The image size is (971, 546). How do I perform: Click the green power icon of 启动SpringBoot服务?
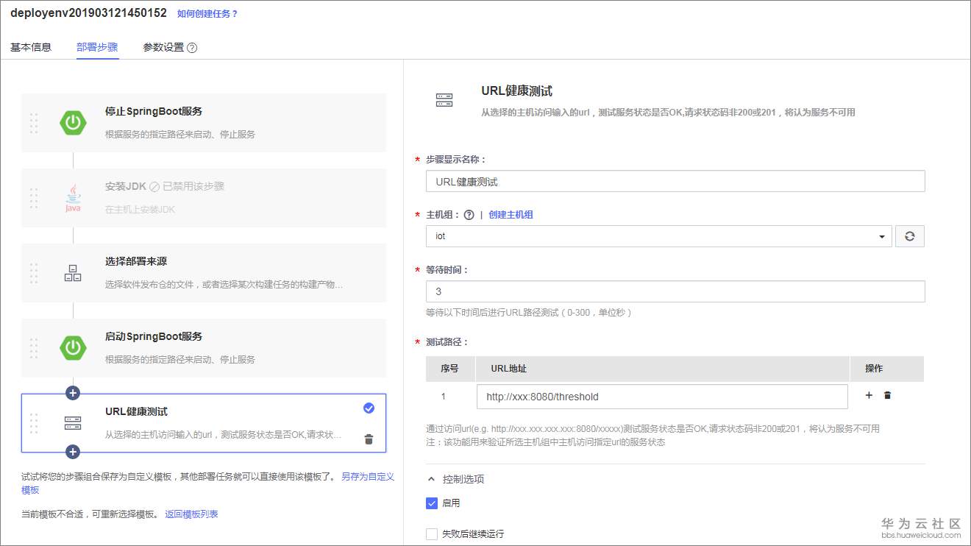coord(73,347)
